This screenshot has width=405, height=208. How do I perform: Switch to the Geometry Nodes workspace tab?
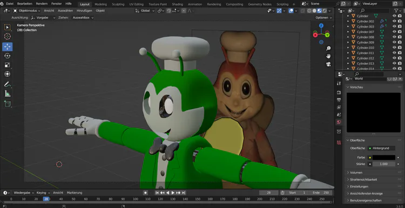point(260,4)
